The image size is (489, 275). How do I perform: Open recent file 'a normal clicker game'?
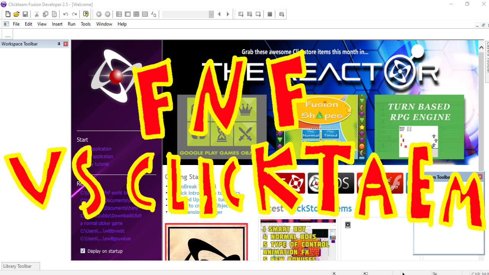pyautogui.click(x=101, y=223)
